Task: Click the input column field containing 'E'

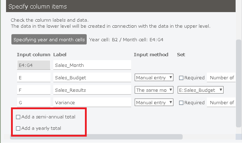Action: click(x=34, y=78)
